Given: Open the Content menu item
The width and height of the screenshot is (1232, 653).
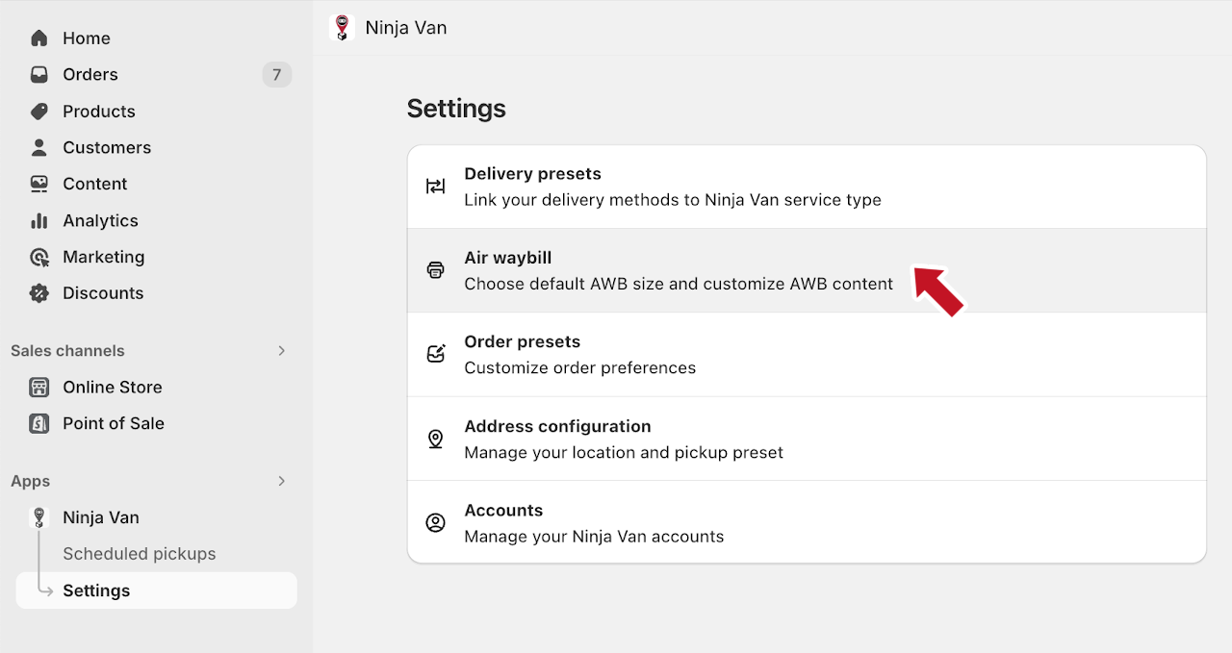Looking at the screenshot, I should coord(94,184).
